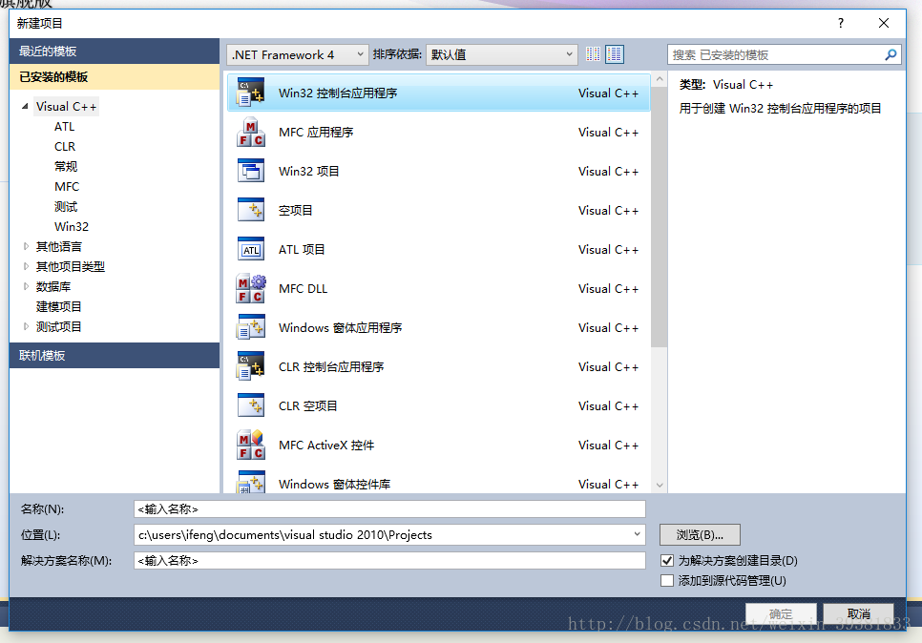Open the help question mark button

pyautogui.click(x=840, y=23)
